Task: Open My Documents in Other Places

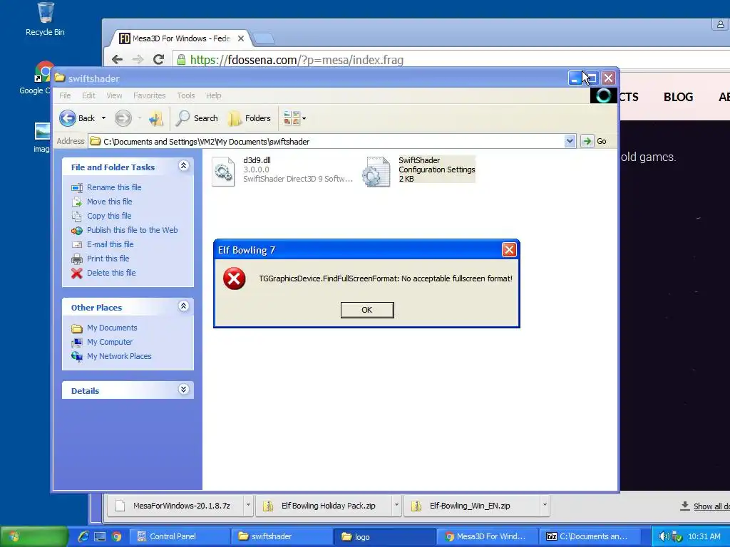Action: 112,328
